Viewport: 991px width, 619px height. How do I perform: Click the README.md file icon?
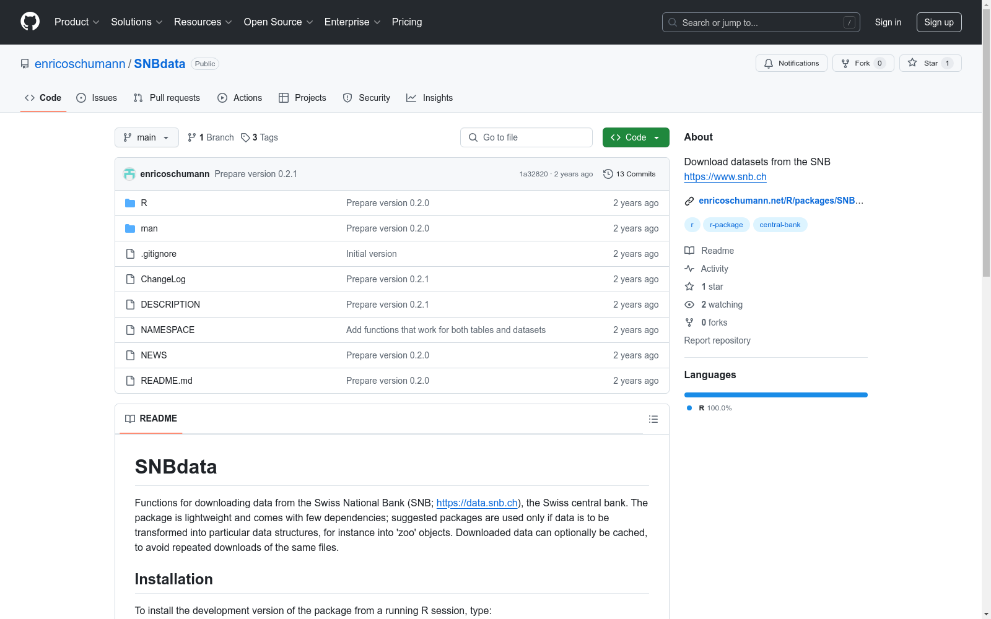pyautogui.click(x=130, y=381)
